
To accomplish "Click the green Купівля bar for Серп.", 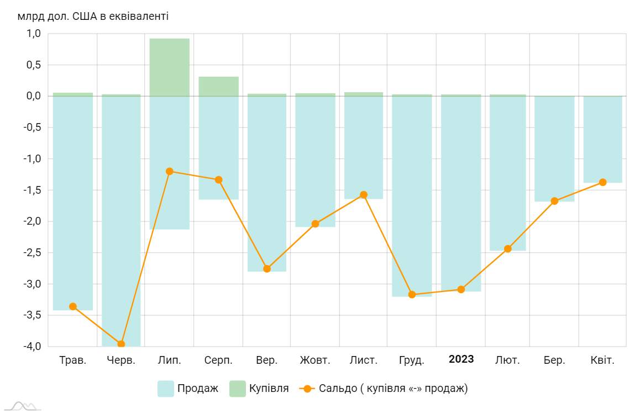I will coord(219,86).
